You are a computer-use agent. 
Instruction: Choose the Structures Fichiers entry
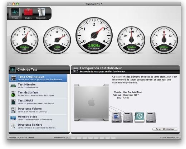tap(38, 126)
